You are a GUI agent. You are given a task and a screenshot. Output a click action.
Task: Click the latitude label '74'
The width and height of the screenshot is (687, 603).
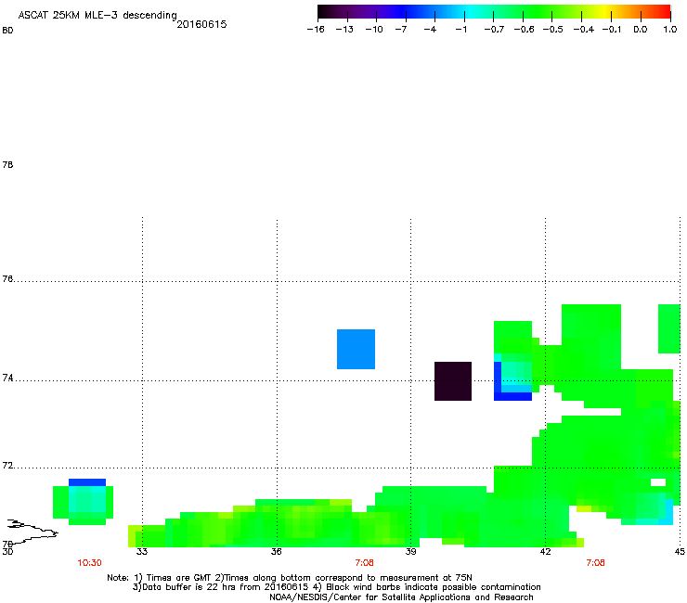(7, 378)
